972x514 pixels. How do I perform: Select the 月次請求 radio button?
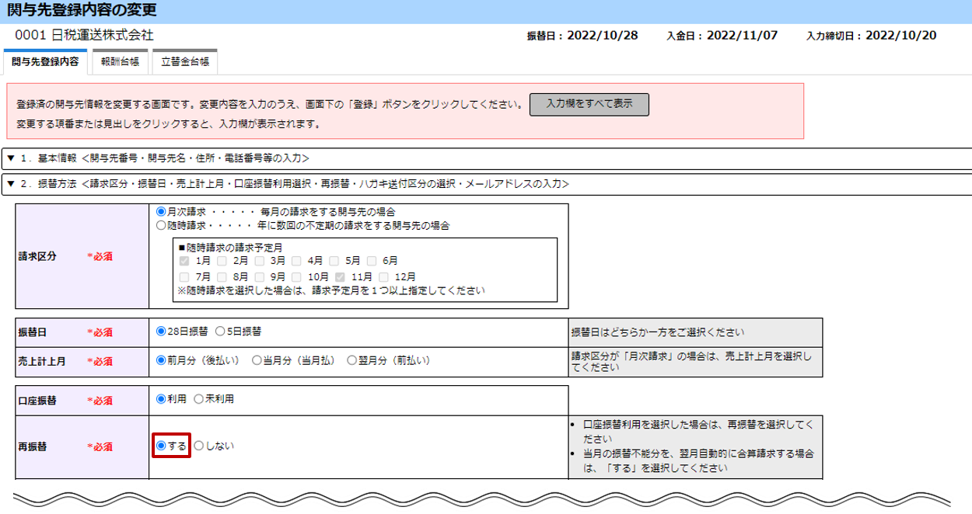pyautogui.click(x=162, y=211)
